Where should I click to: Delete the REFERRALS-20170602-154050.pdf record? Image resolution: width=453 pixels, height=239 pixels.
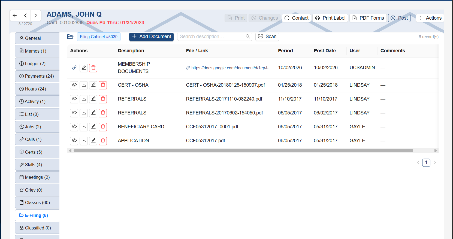tap(103, 113)
